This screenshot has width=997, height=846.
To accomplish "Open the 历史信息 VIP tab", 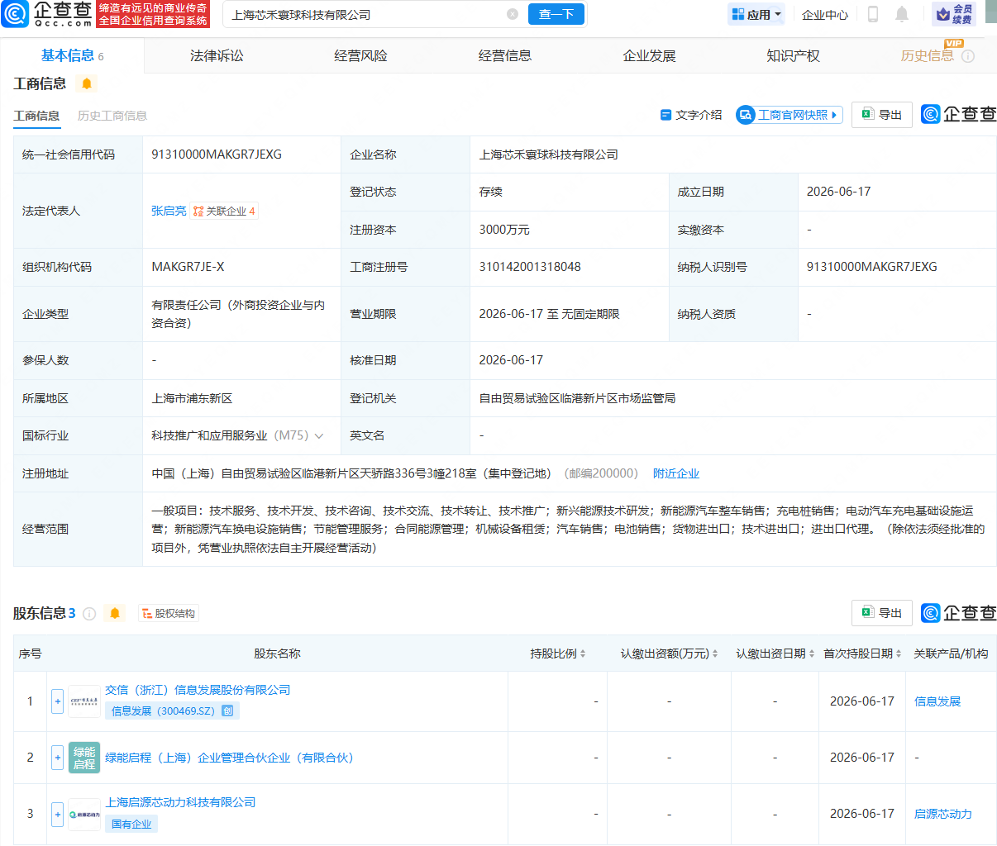I will pyautogui.click(x=927, y=55).
